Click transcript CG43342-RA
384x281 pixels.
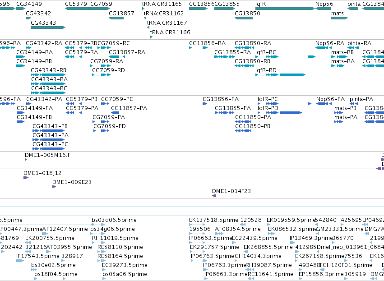coord(28,48)
